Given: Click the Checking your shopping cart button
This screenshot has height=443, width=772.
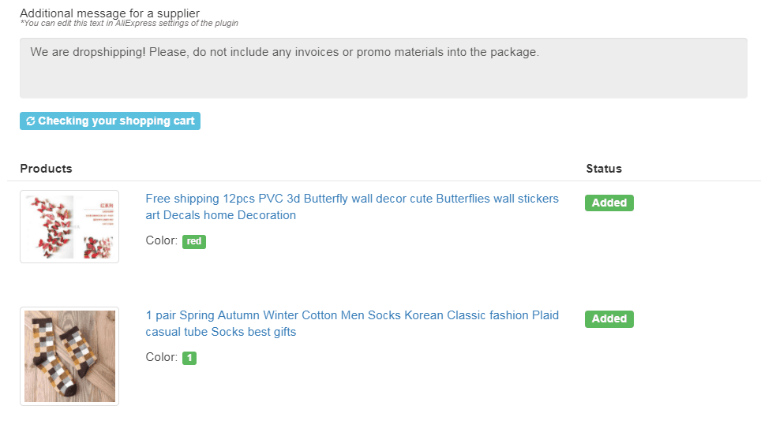Looking at the screenshot, I should tap(110, 121).
